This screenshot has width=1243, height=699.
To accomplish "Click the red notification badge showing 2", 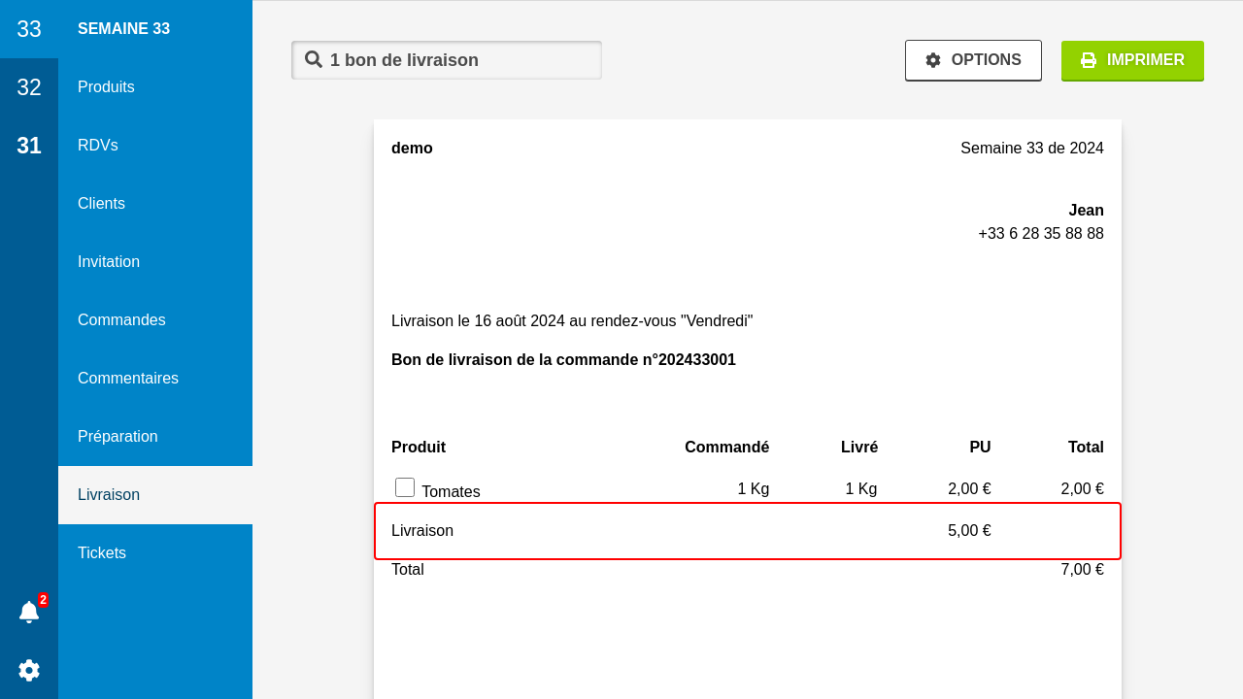I will (x=43, y=600).
